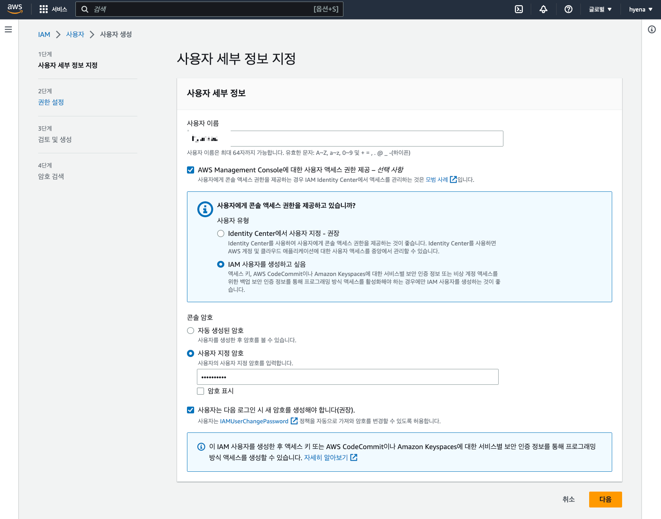Open the info panel icon at right edge

click(x=652, y=29)
